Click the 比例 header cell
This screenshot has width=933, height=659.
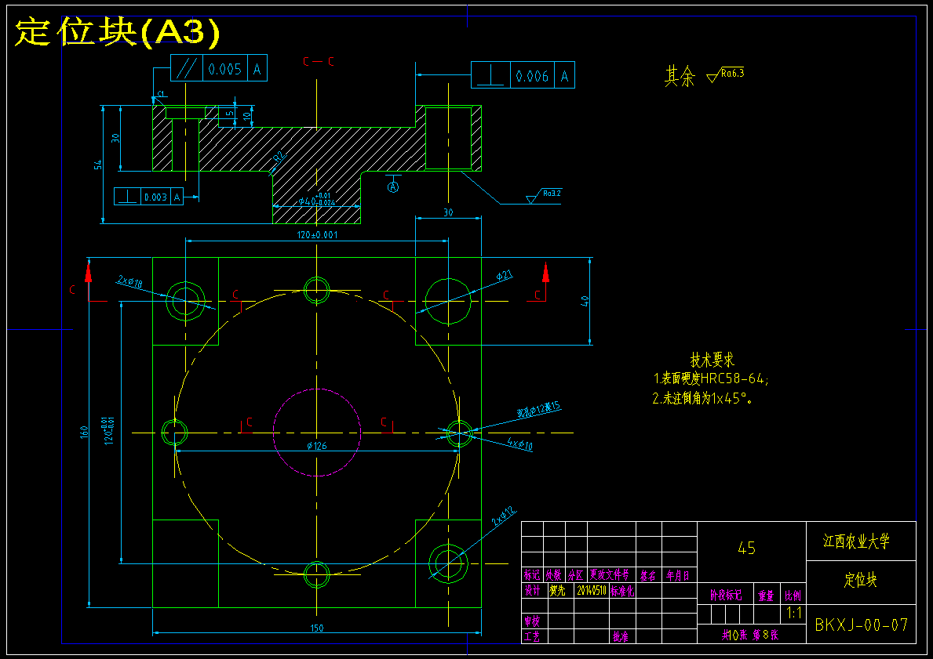793,595
